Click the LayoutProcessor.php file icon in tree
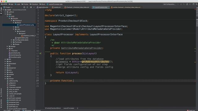 click(x=18, y=25)
